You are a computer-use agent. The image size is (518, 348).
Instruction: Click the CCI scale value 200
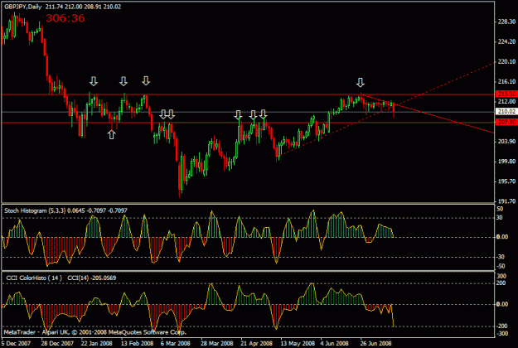(501, 283)
